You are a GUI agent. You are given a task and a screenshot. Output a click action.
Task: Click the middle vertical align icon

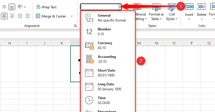click(4, 7)
